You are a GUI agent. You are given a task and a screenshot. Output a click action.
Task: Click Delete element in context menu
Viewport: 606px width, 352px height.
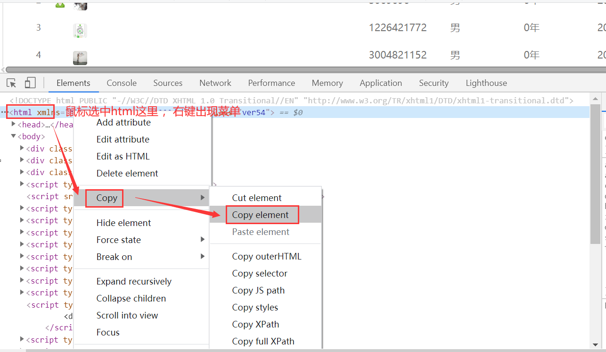click(x=127, y=173)
